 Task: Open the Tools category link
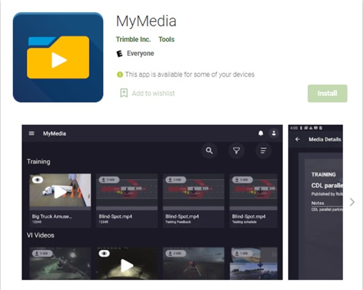click(166, 39)
